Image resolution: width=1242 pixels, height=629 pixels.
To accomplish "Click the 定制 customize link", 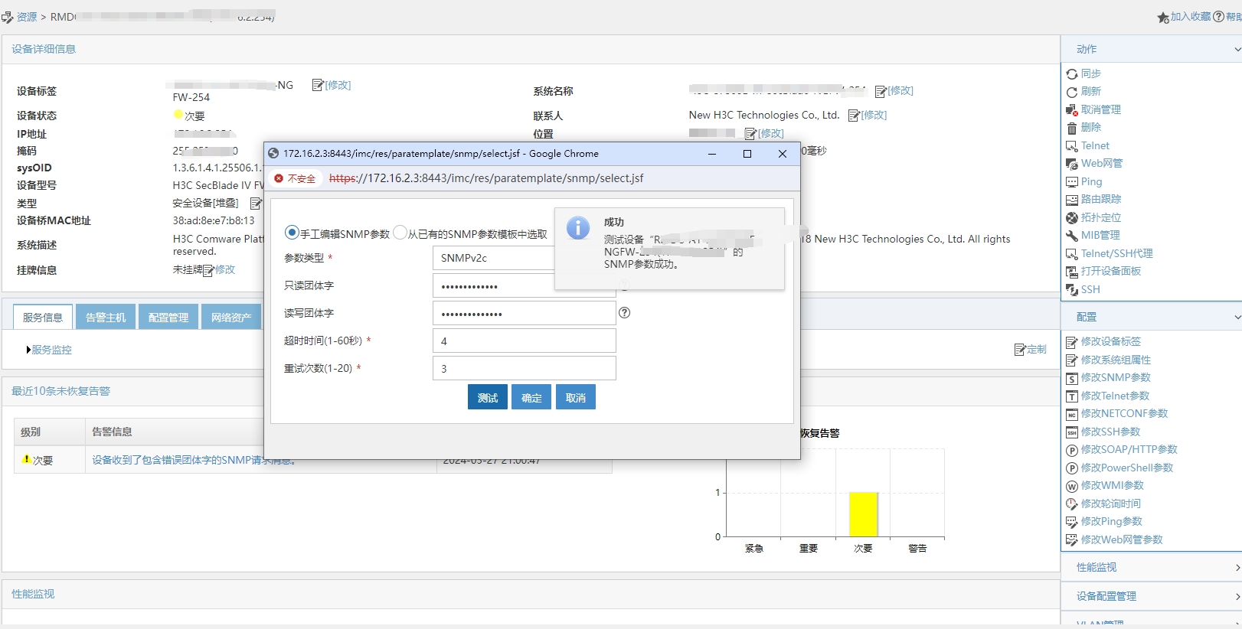I will [1037, 350].
